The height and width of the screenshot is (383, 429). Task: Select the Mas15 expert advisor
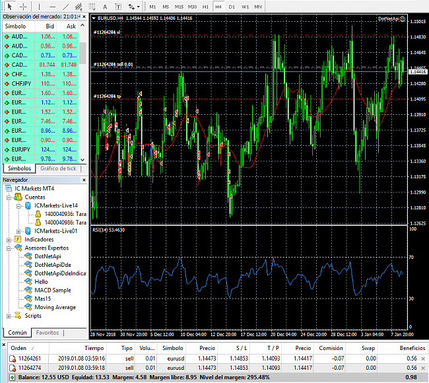tap(42, 299)
